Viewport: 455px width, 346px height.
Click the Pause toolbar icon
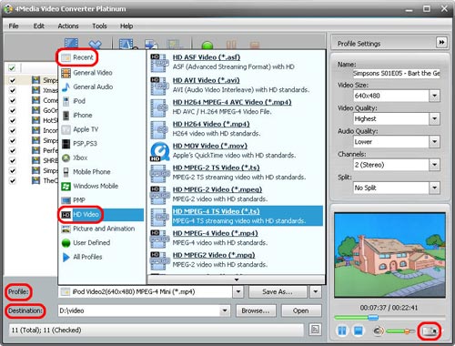coord(231,46)
